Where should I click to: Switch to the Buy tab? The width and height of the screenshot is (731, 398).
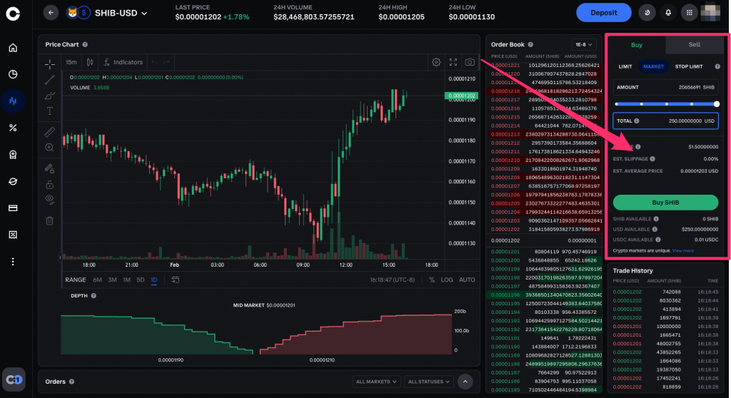(x=637, y=45)
